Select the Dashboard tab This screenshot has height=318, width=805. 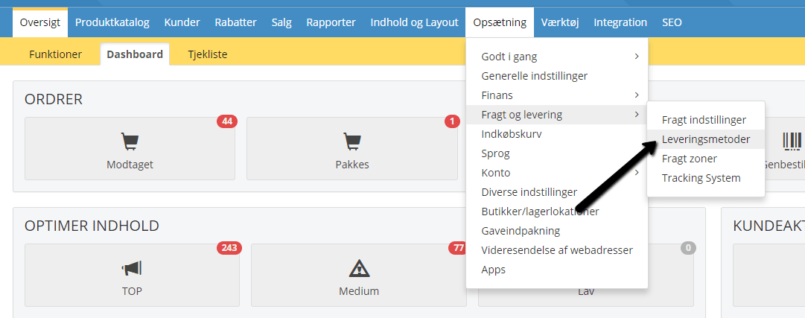click(135, 54)
